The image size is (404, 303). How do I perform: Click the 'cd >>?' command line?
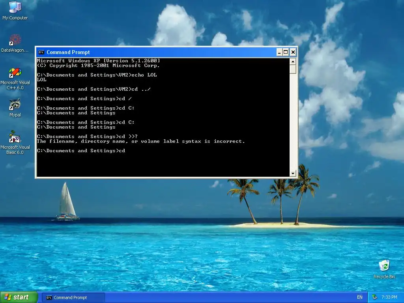(87, 137)
